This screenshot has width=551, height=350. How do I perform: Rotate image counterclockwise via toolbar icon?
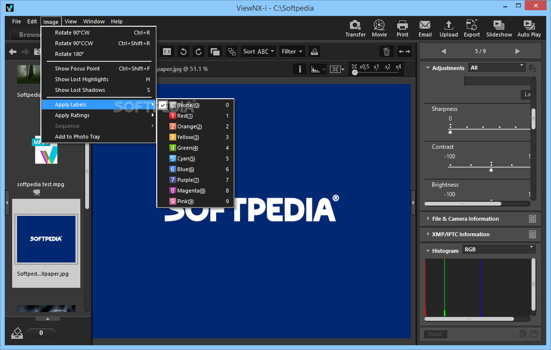click(x=183, y=52)
